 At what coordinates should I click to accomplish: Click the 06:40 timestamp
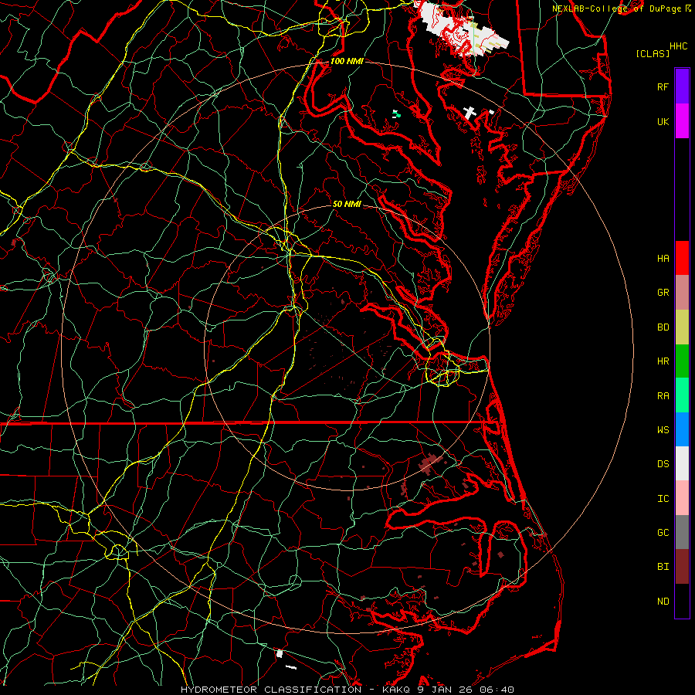pos(498,690)
